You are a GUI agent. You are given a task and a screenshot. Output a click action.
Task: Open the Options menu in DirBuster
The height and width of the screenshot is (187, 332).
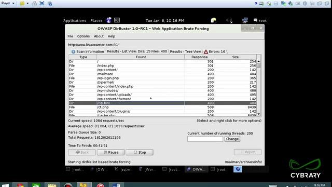(84, 36)
